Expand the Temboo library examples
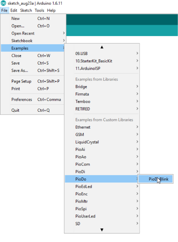Screen dimensions: 178x242 (102, 101)
